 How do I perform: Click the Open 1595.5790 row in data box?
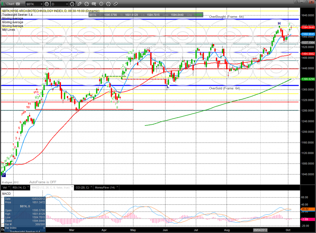coord(25,210)
